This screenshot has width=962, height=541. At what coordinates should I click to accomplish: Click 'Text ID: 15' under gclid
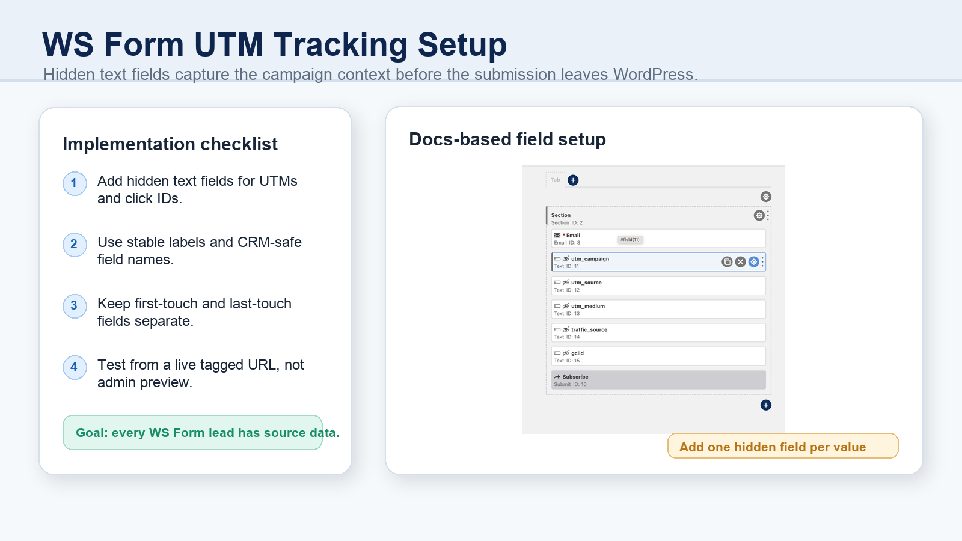(x=567, y=361)
